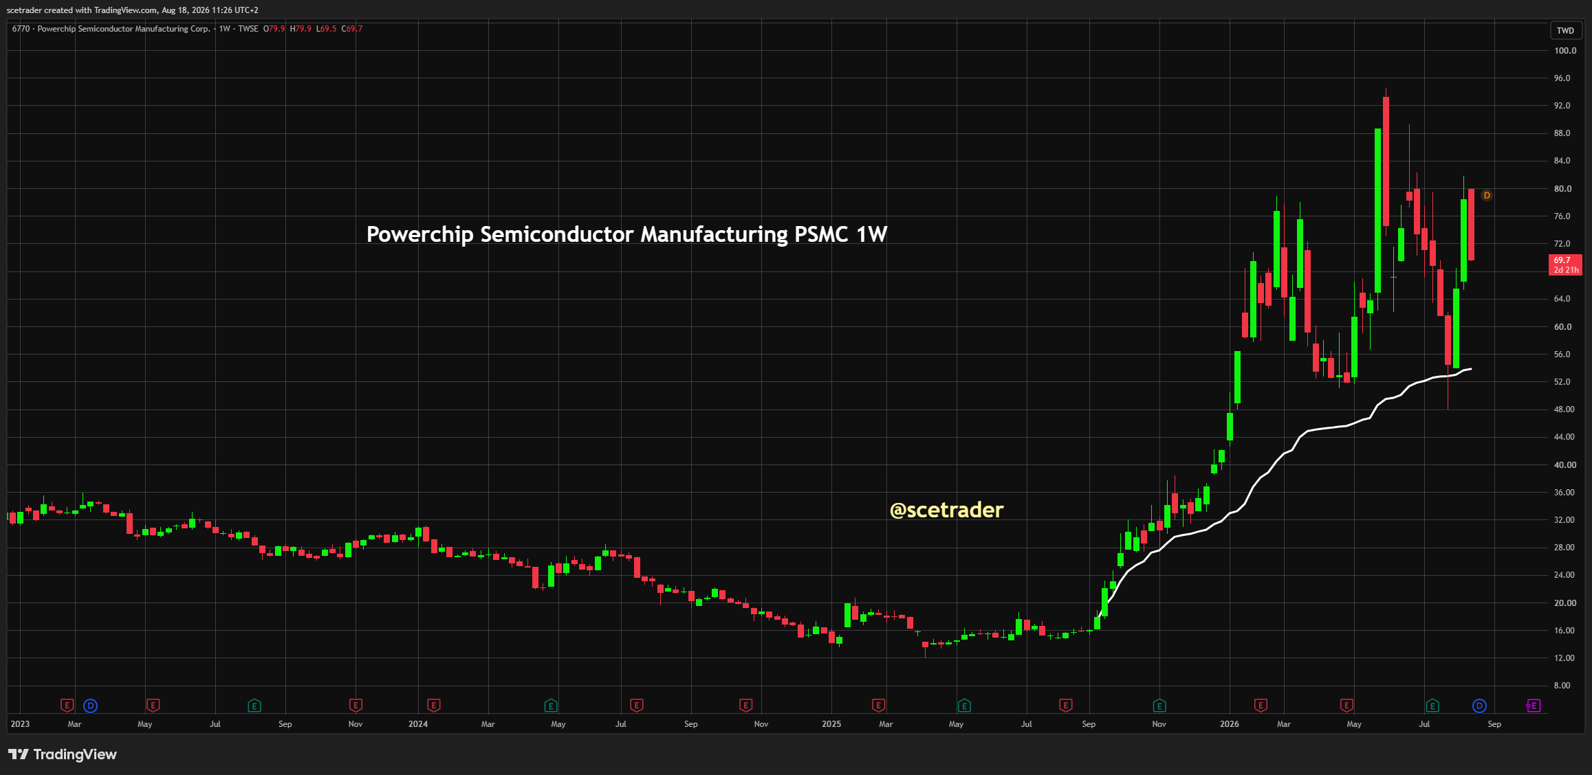
Task: Select the green earnings marker after Jul 2026
Action: (1432, 705)
